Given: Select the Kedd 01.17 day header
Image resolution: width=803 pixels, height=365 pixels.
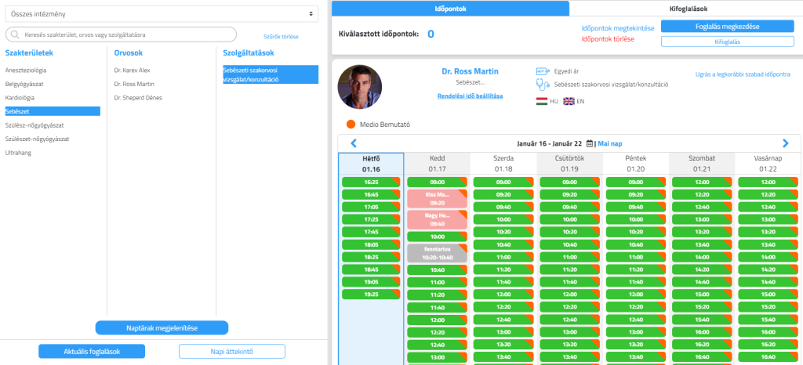Looking at the screenshot, I should [438, 164].
